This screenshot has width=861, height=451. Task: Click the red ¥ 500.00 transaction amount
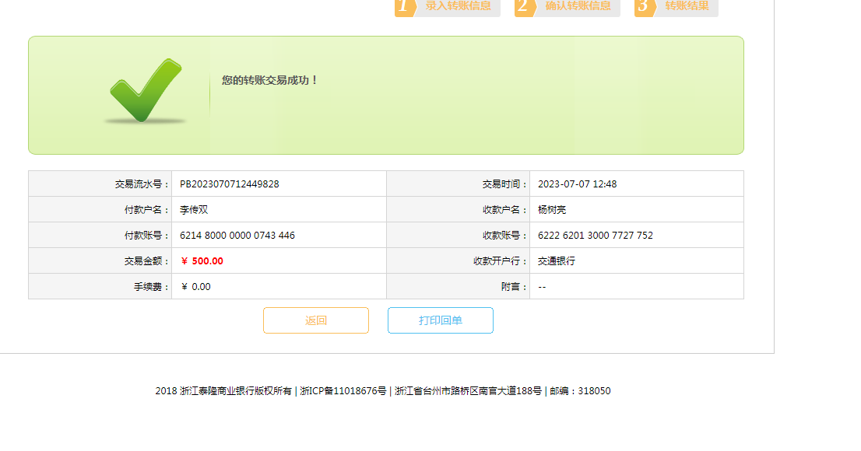coord(202,261)
